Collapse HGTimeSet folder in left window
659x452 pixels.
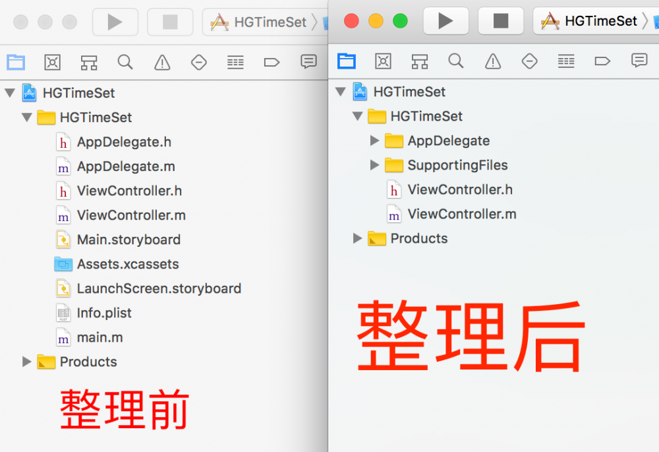(27, 117)
